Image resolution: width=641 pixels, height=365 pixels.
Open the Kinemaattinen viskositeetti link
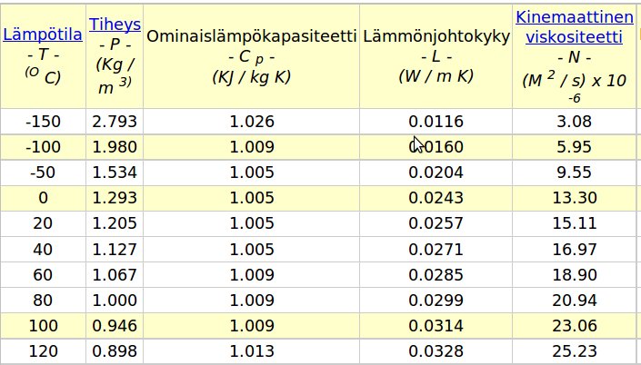(x=574, y=26)
